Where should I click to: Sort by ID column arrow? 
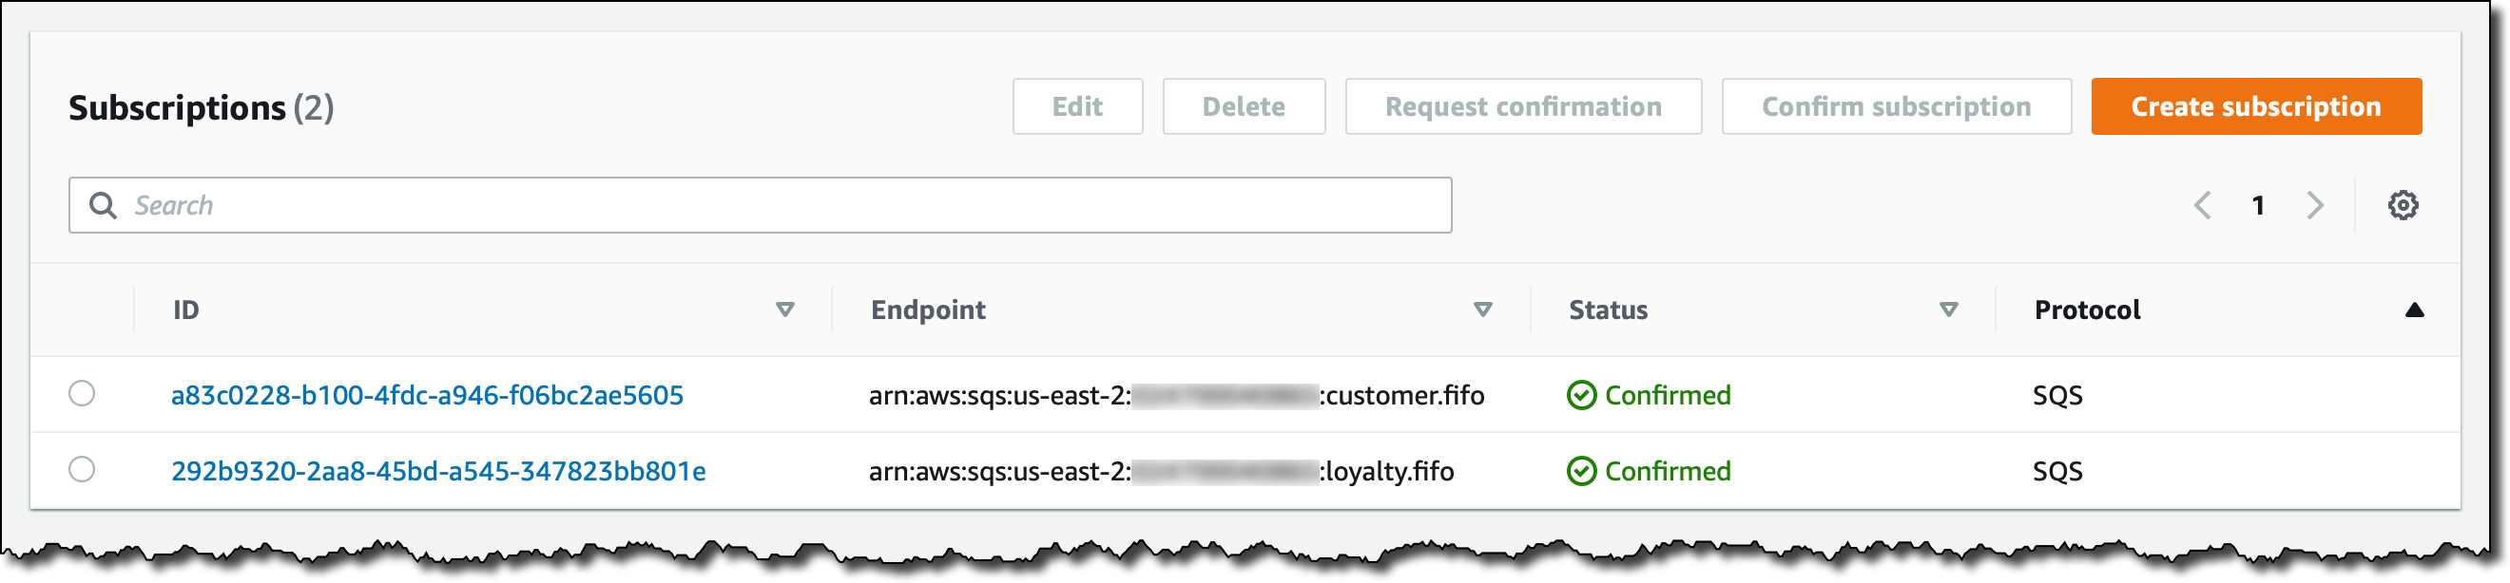point(784,310)
